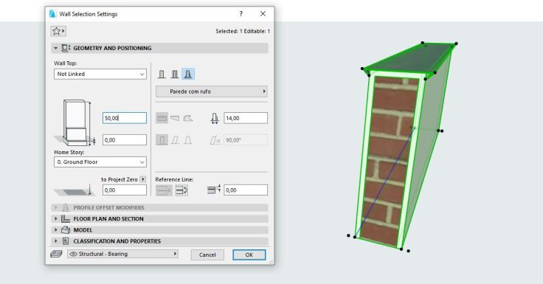
Task: Open the Wall Top linking dropdown
Action: [x=100, y=74]
